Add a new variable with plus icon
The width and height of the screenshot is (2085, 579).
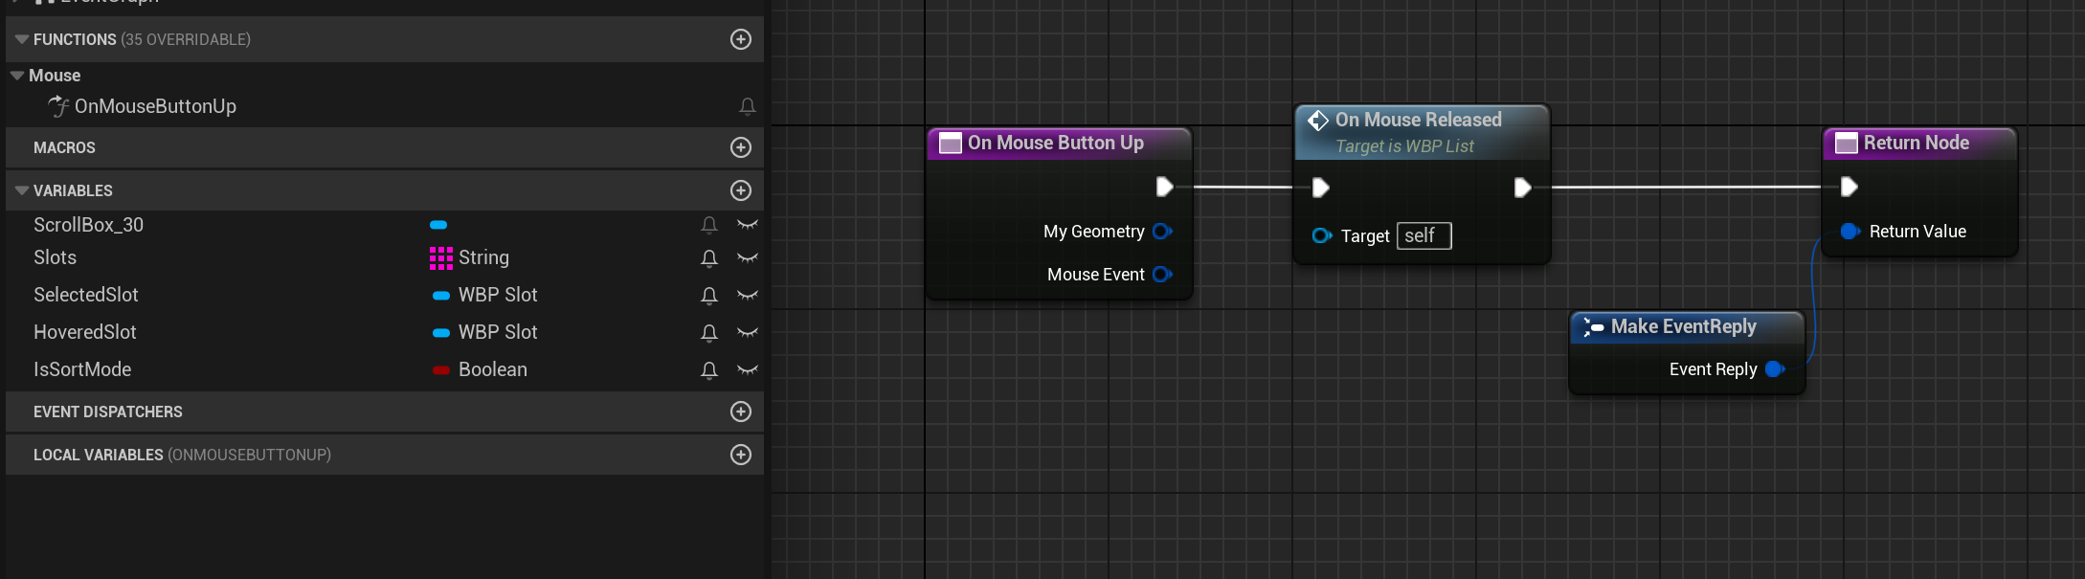(741, 190)
